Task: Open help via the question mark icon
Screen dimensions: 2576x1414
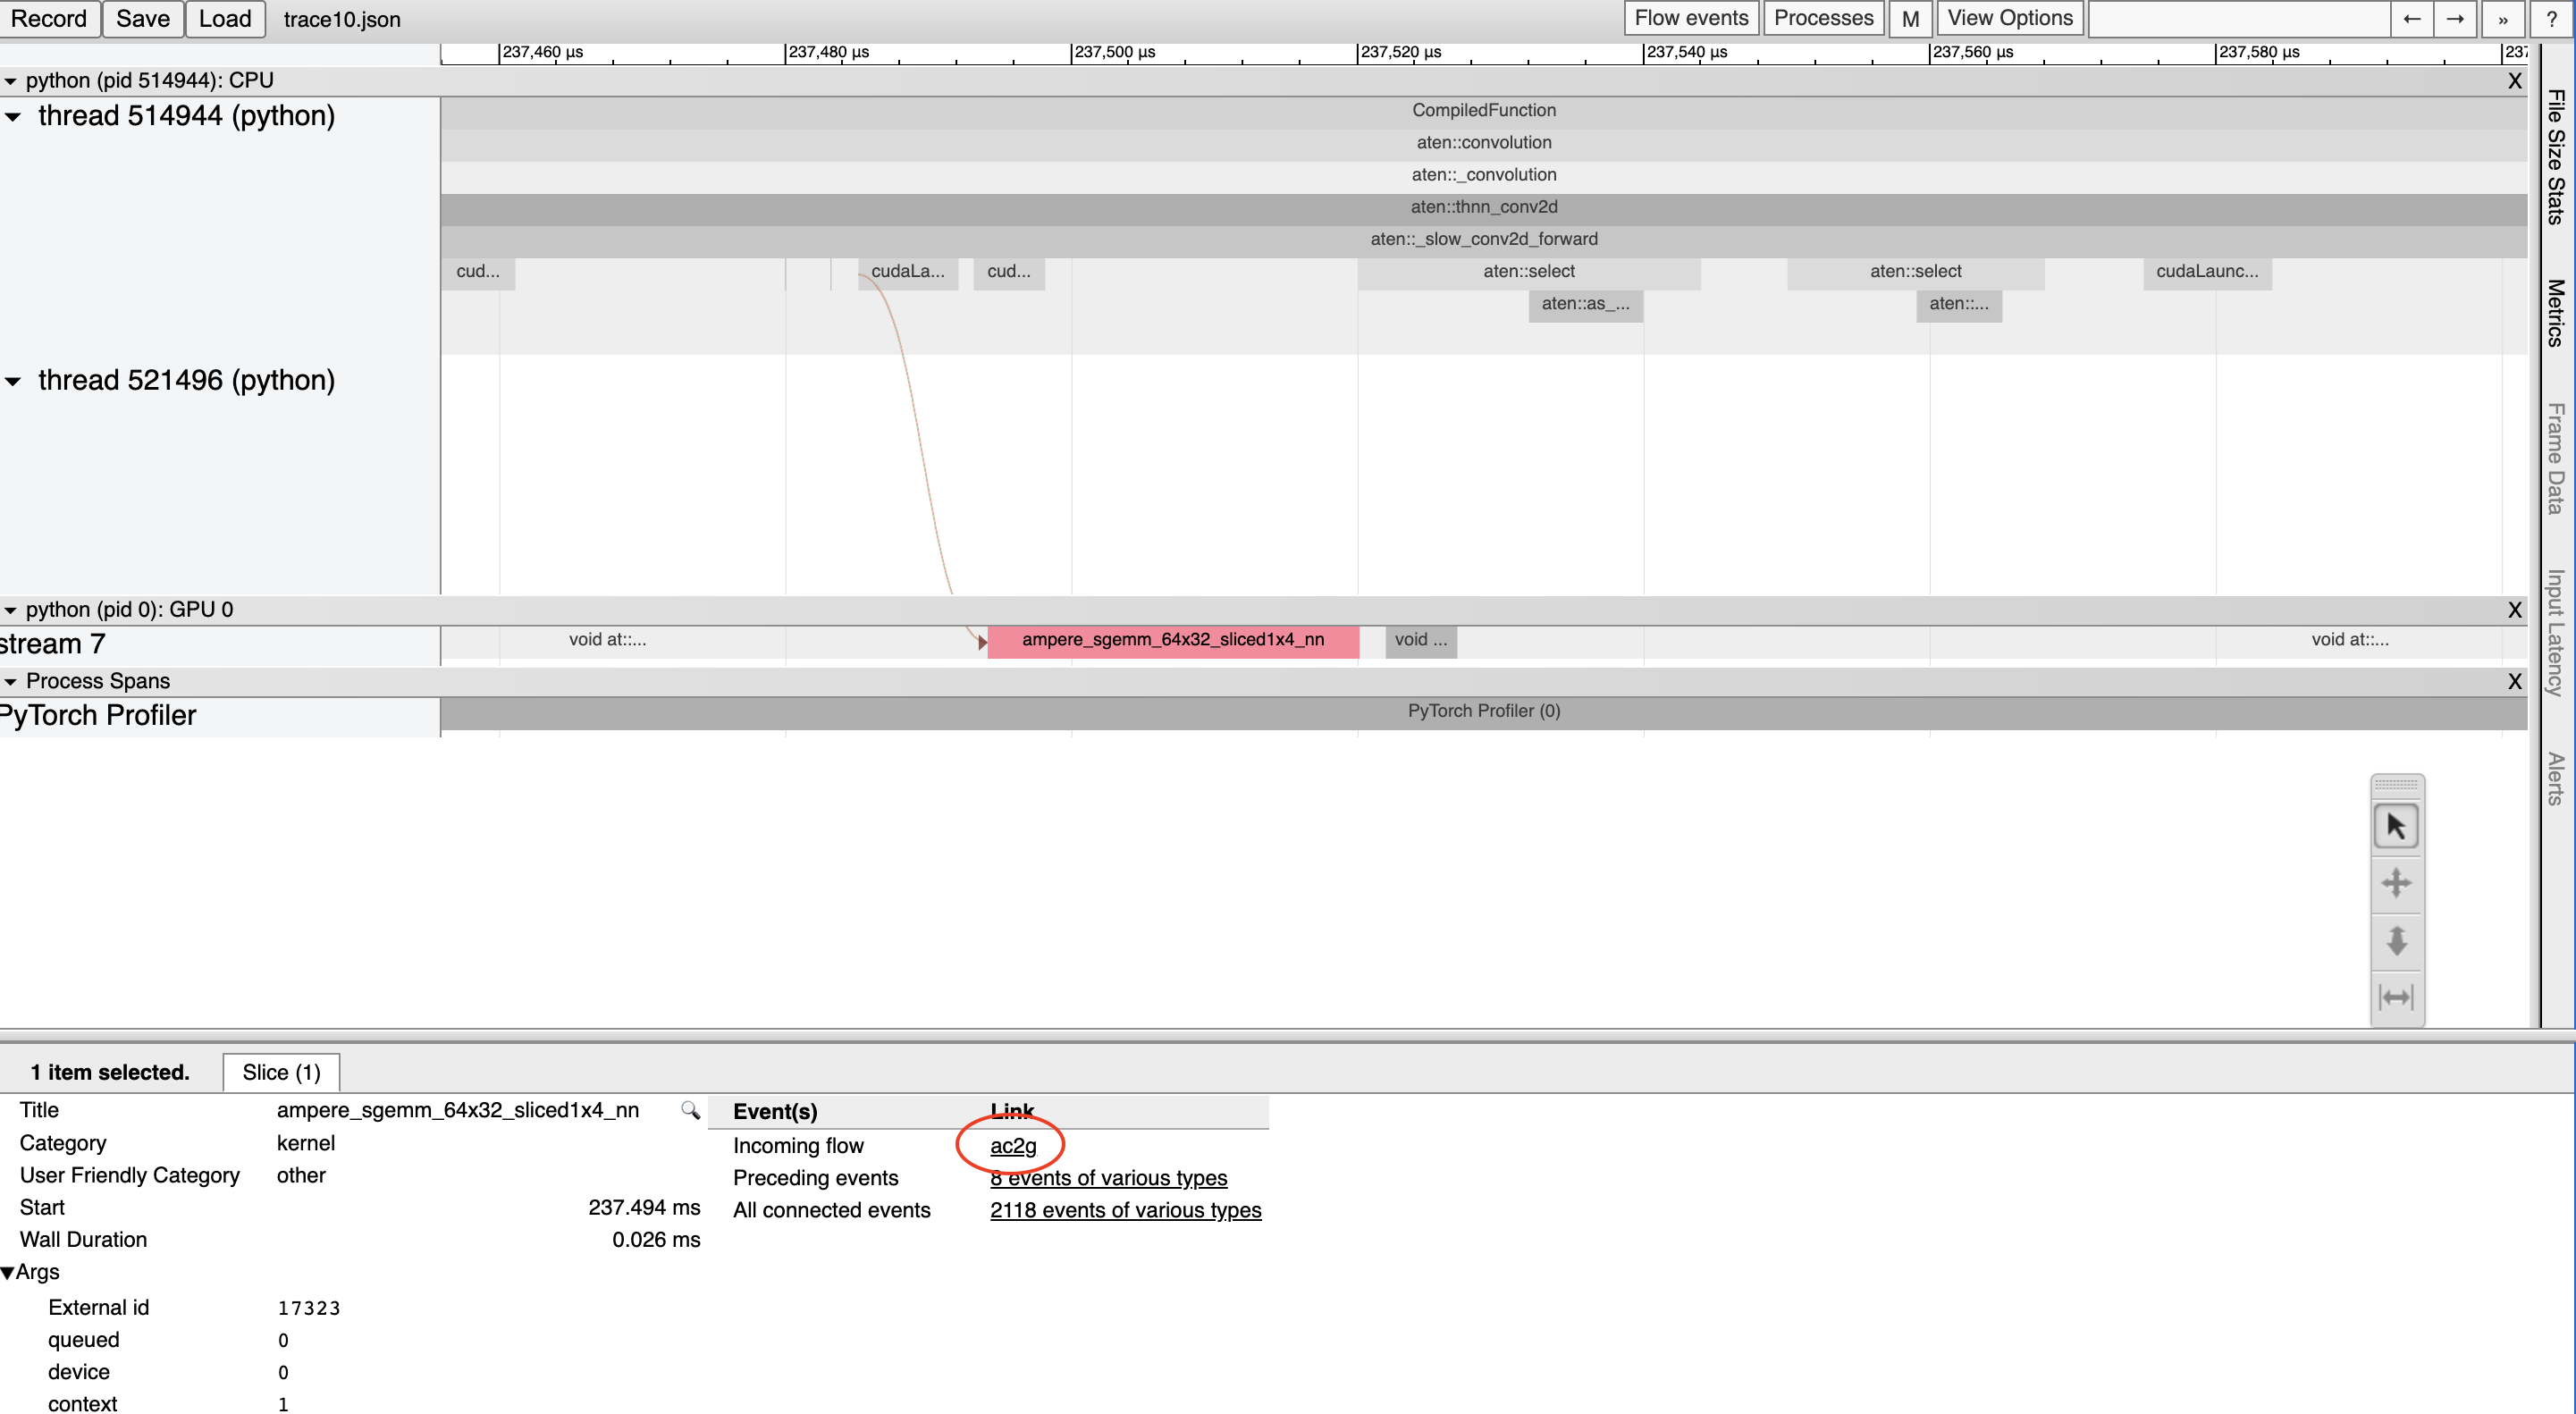Action: point(2550,19)
